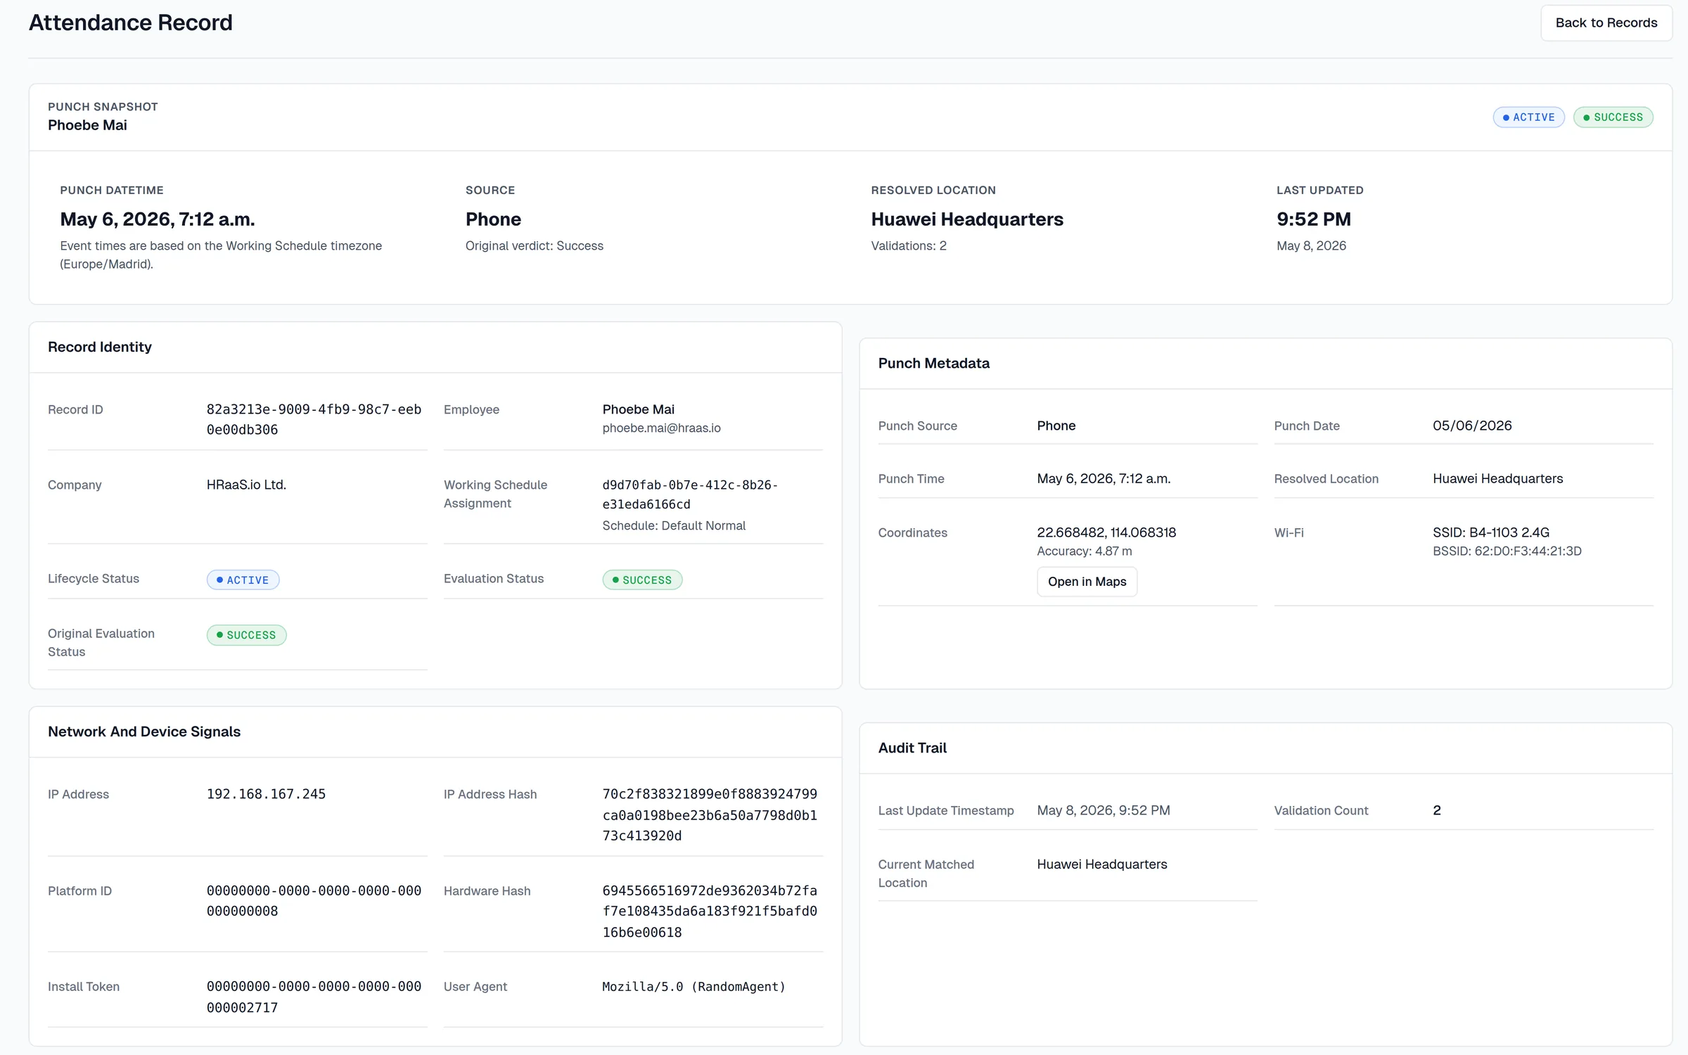Screen dimensions: 1688x1055
Task: Click Current Matched Location Huawei Headquarters
Action: coord(1101,864)
